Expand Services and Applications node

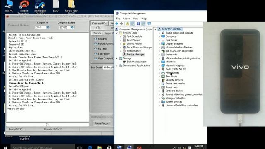coord(117,65)
